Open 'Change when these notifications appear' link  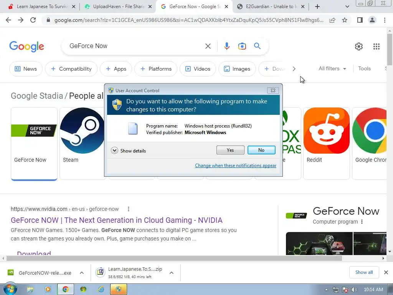(x=236, y=166)
